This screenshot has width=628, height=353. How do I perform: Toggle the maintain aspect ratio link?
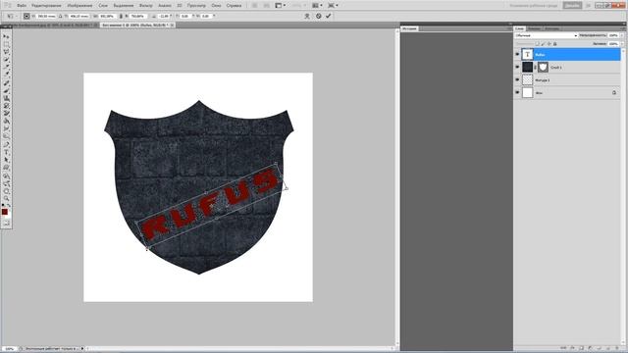pyautogui.click(x=121, y=16)
